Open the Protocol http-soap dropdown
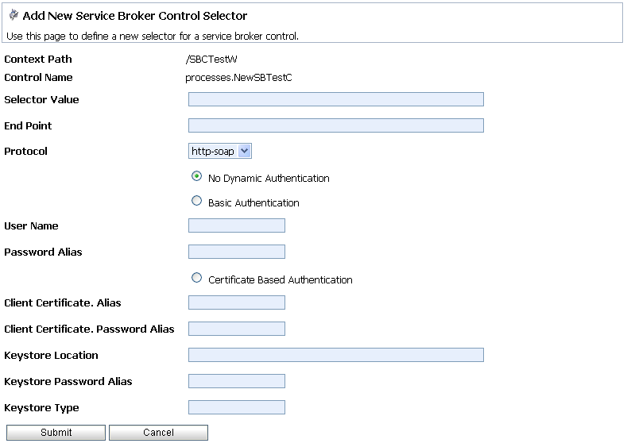The image size is (631, 443). (x=219, y=151)
